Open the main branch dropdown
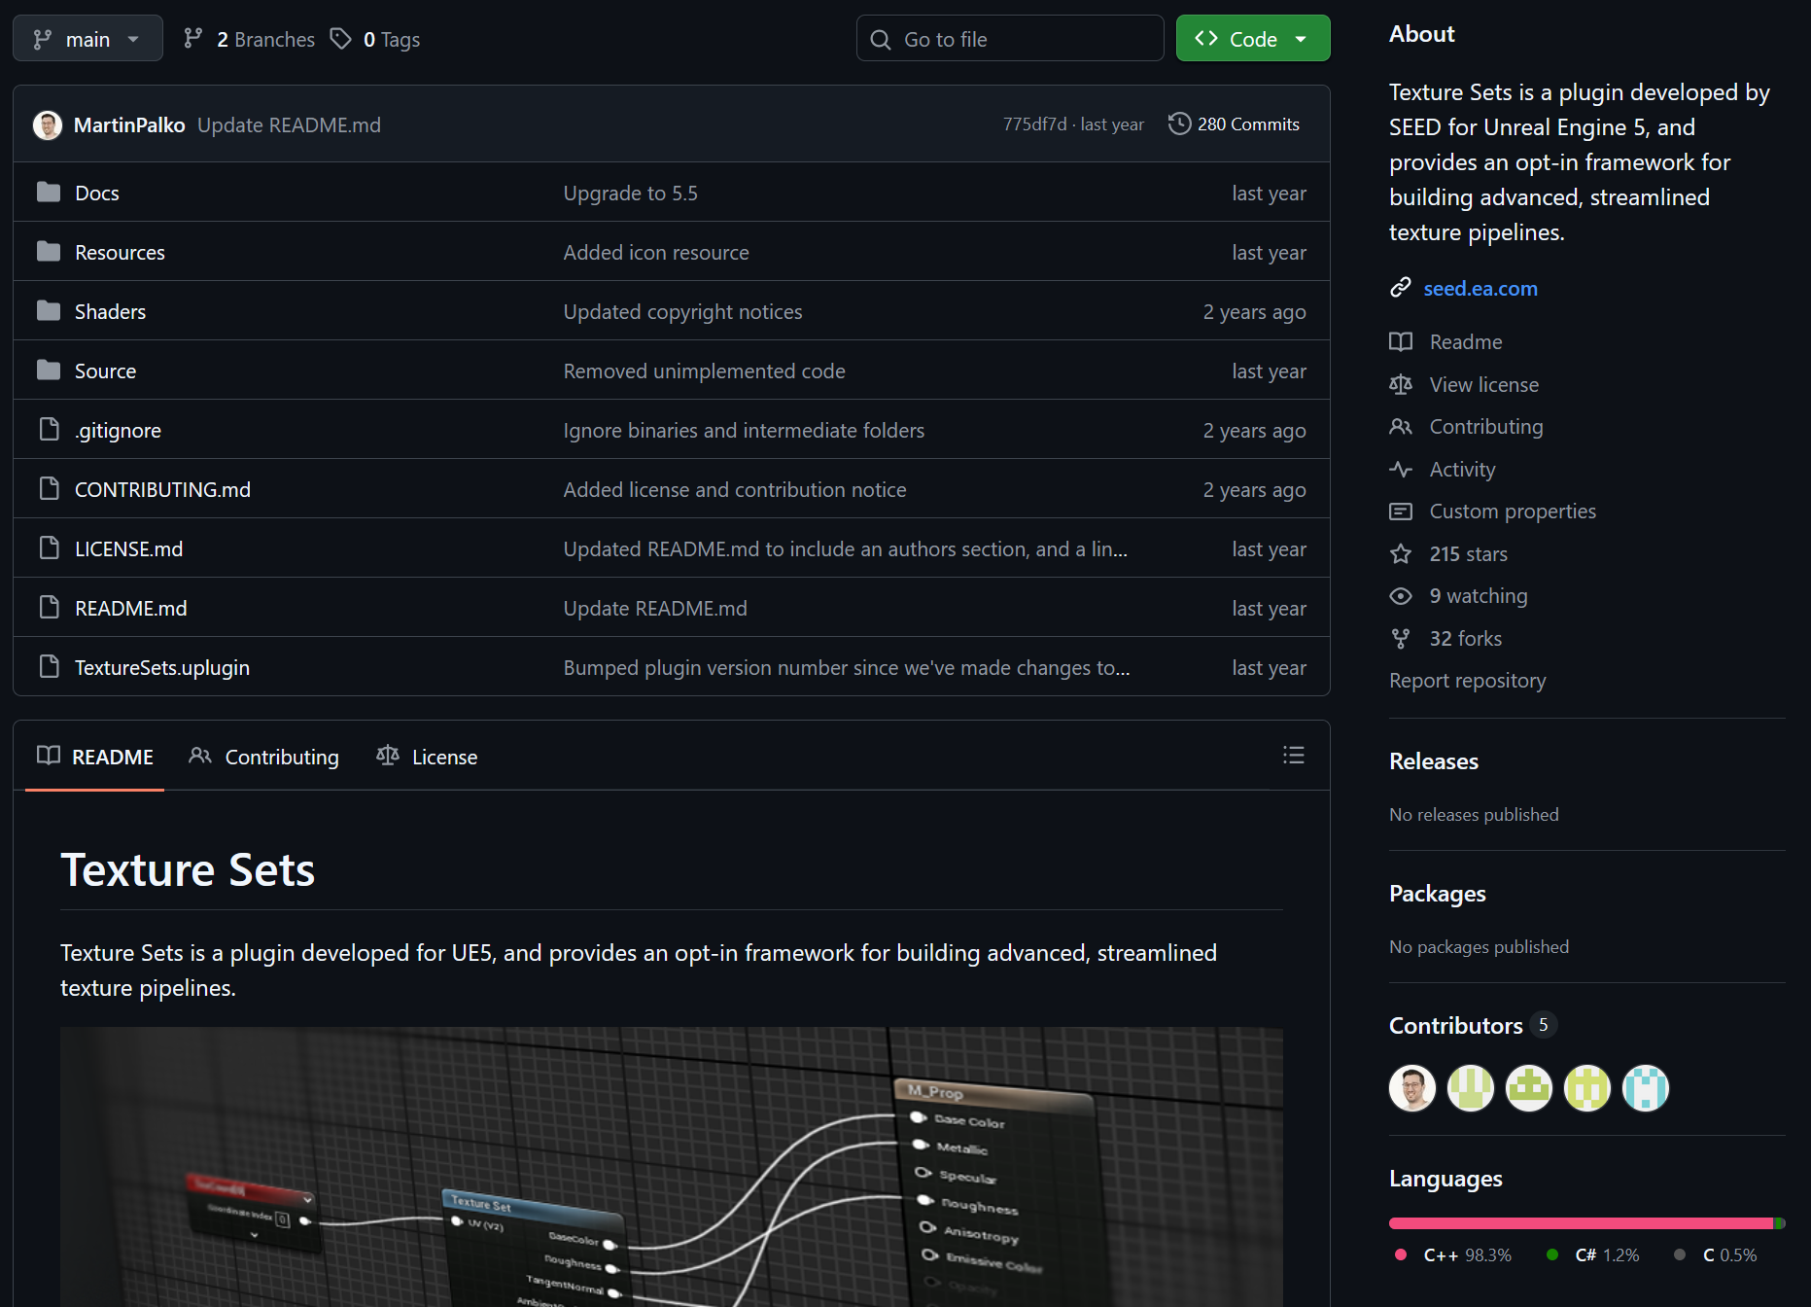The image size is (1811, 1307). 87,39
